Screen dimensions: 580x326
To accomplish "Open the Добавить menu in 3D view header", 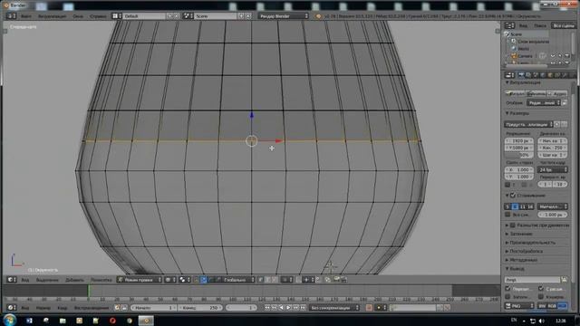I will coord(74,280).
